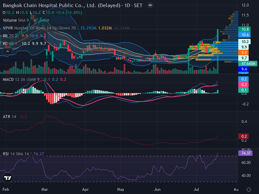Select the KC 20 1 indicator legend
The image size is (259, 194).
(x=10, y=44)
